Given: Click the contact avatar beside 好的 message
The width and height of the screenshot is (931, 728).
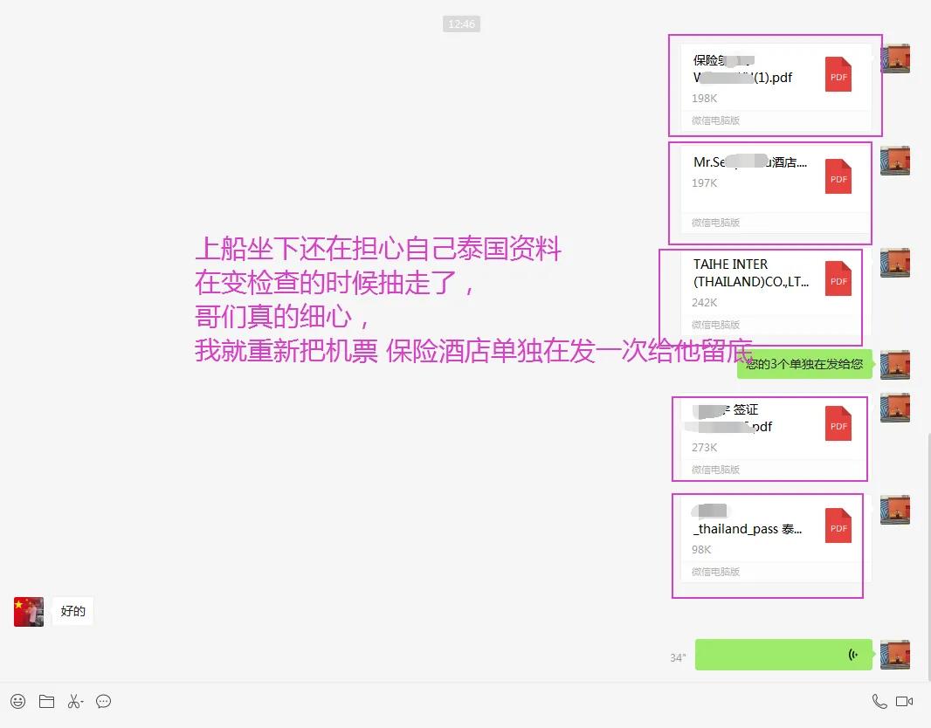Looking at the screenshot, I should (28, 611).
